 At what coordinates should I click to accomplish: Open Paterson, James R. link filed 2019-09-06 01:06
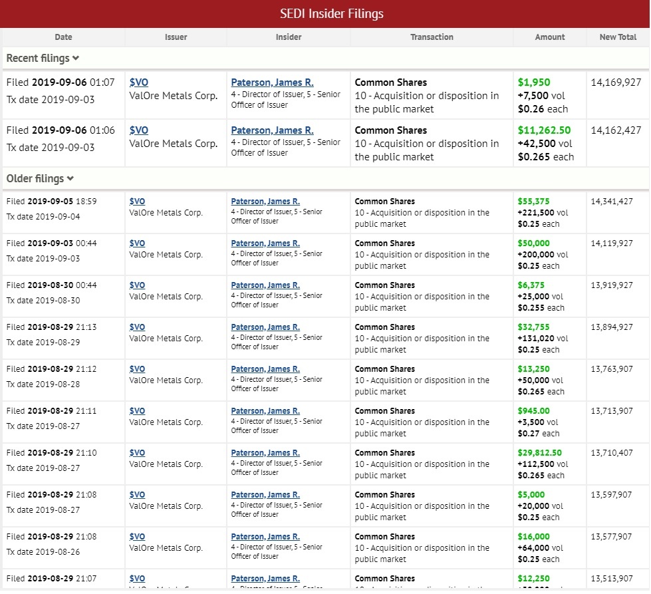click(x=273, y=130)
